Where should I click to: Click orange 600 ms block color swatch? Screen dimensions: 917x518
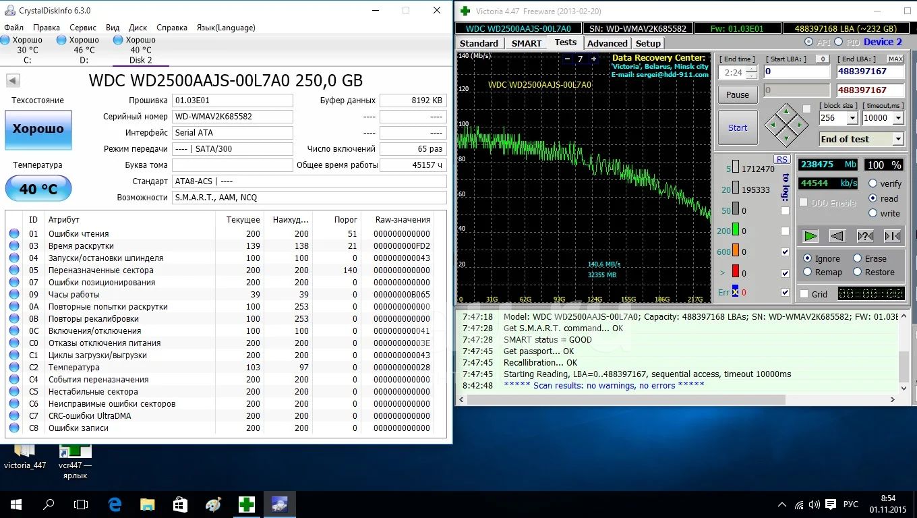(736, 252)
